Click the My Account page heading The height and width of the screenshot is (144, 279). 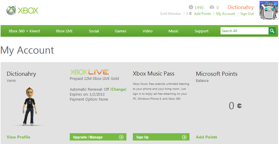tap(27, 50)
